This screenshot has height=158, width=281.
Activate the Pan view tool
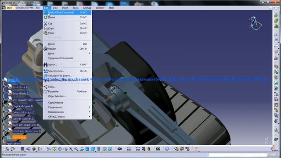(x=60, y=149)
